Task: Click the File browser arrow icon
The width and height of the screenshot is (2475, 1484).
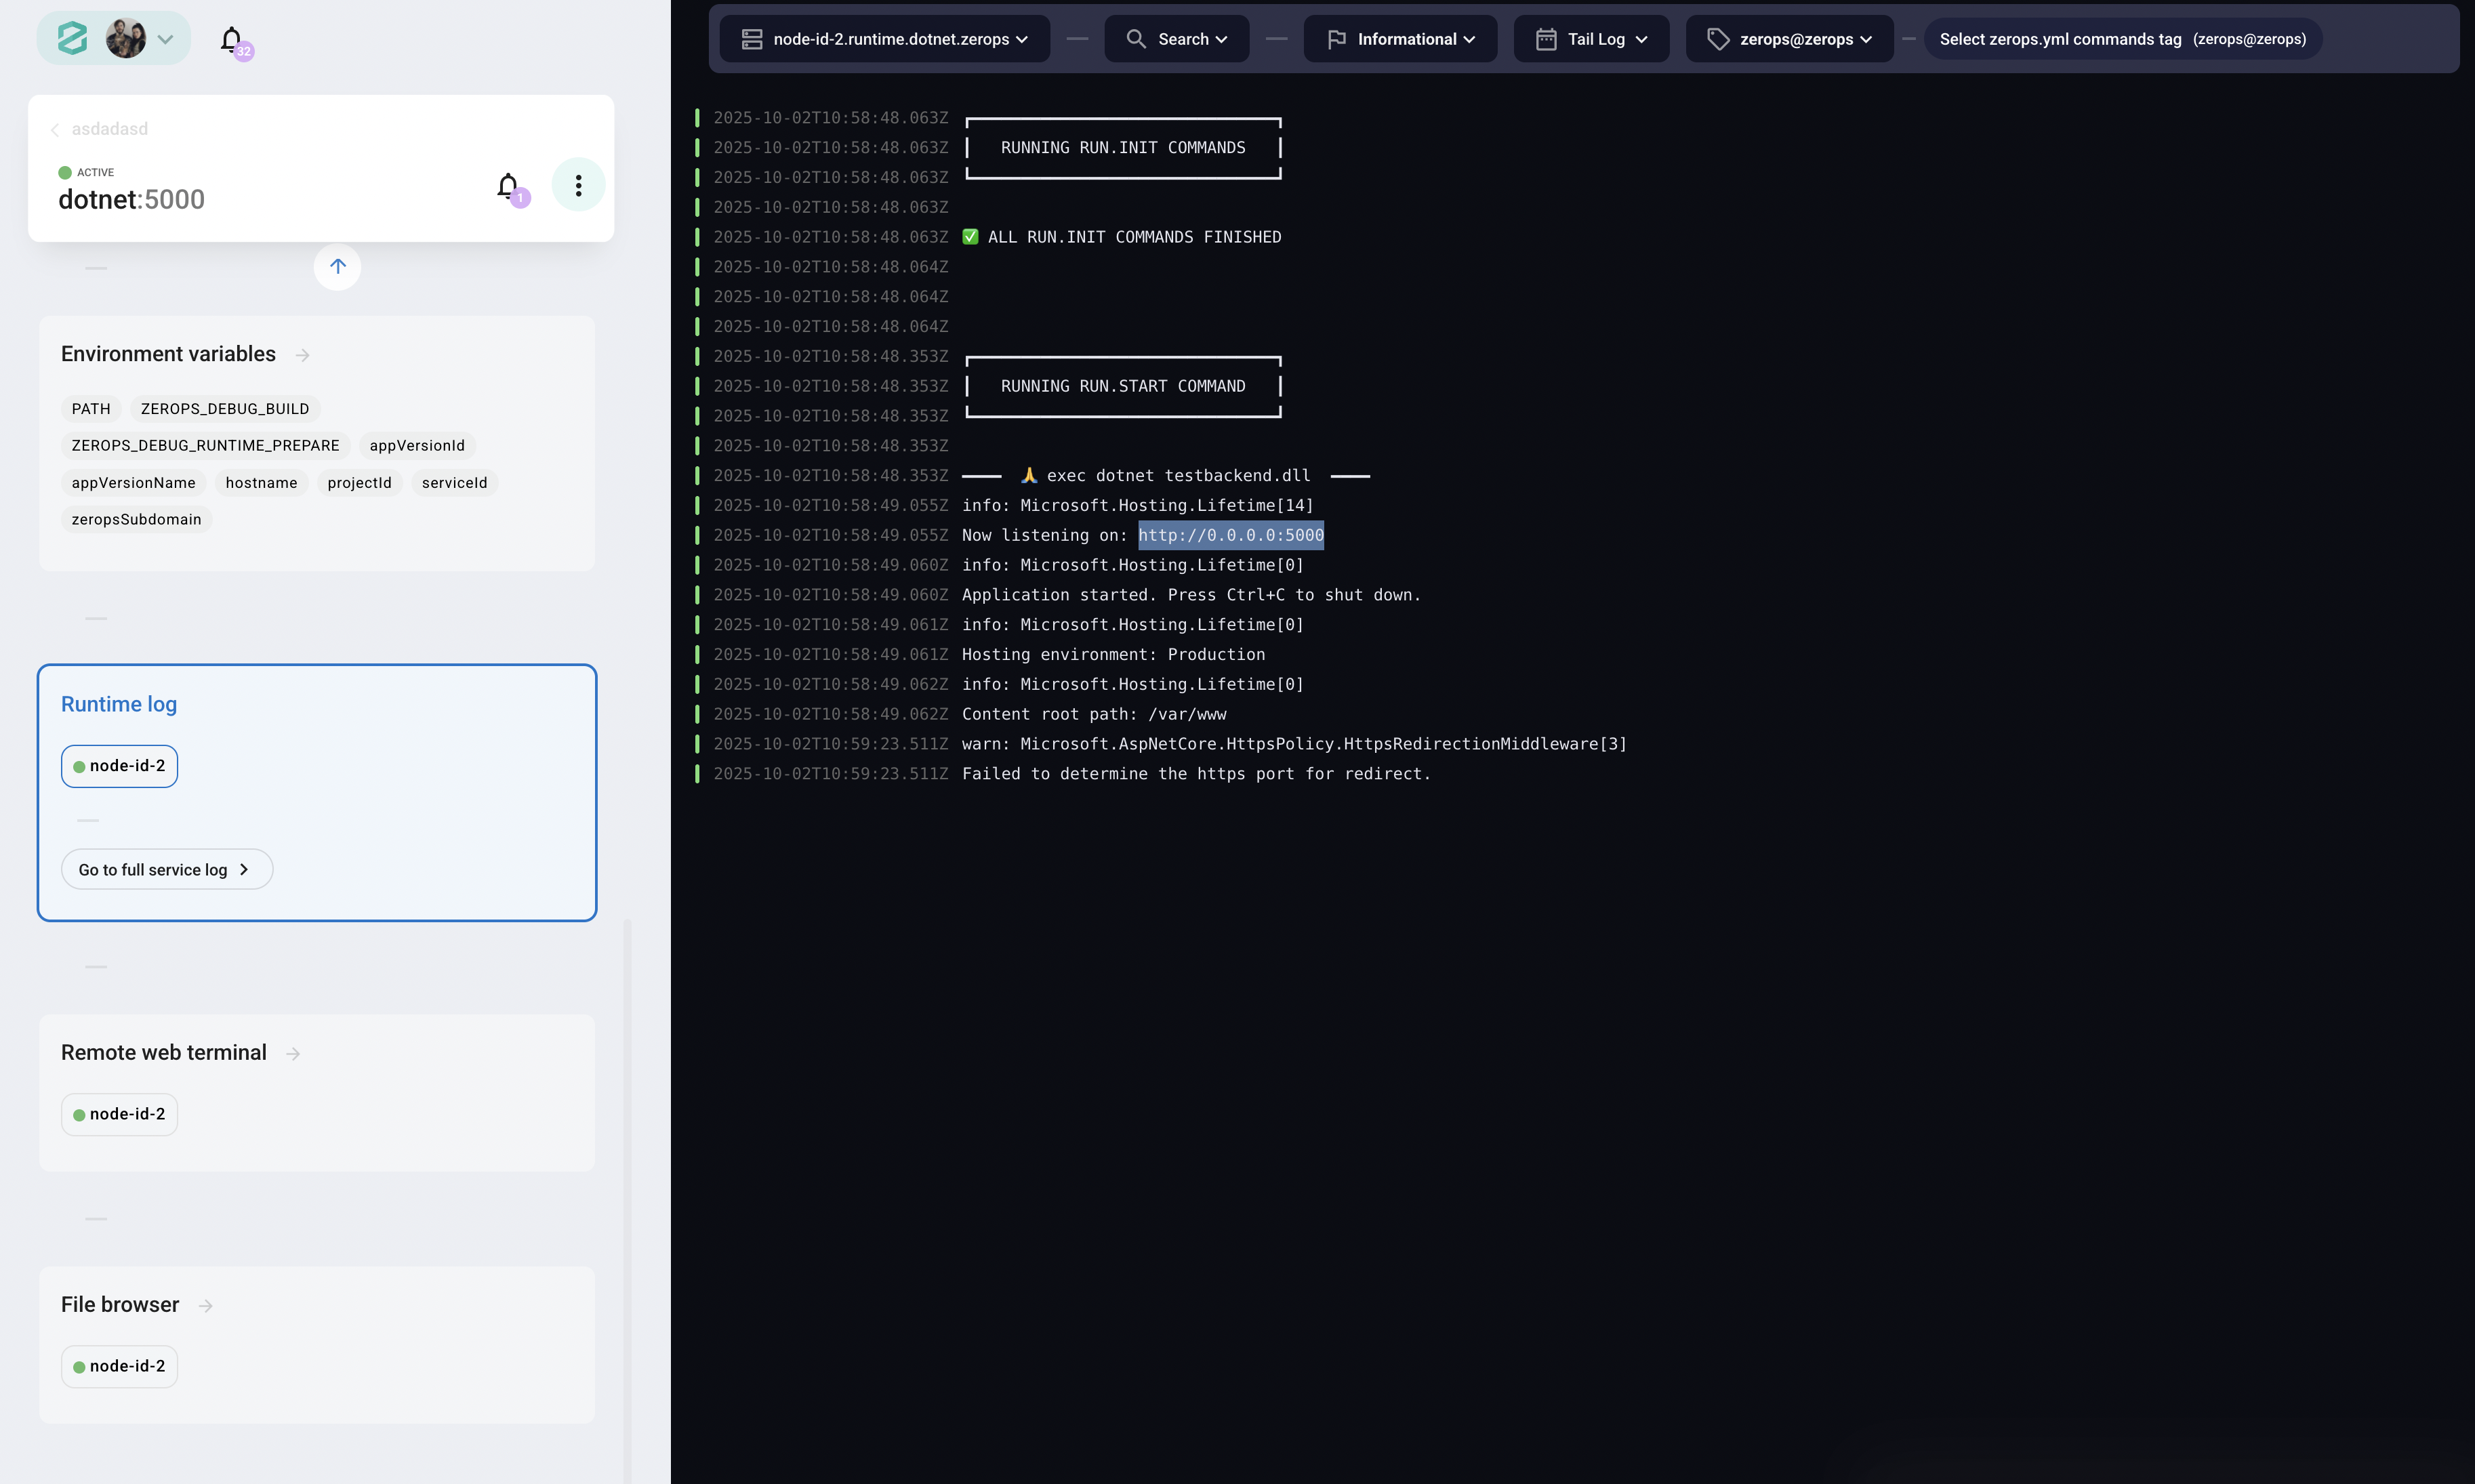Action: pyautogui.click(x=206, y=1306)
